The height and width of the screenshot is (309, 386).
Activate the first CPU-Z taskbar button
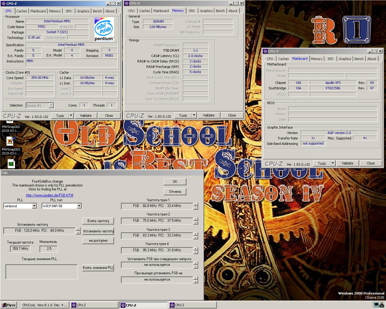(94, 305)
